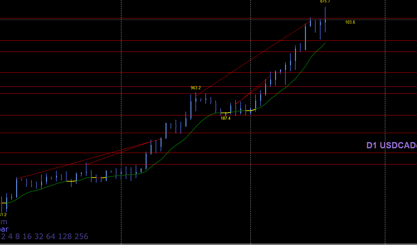Choose the 8 bar scale option
This screenshot has height=245, width=417.
coord(17,237)
